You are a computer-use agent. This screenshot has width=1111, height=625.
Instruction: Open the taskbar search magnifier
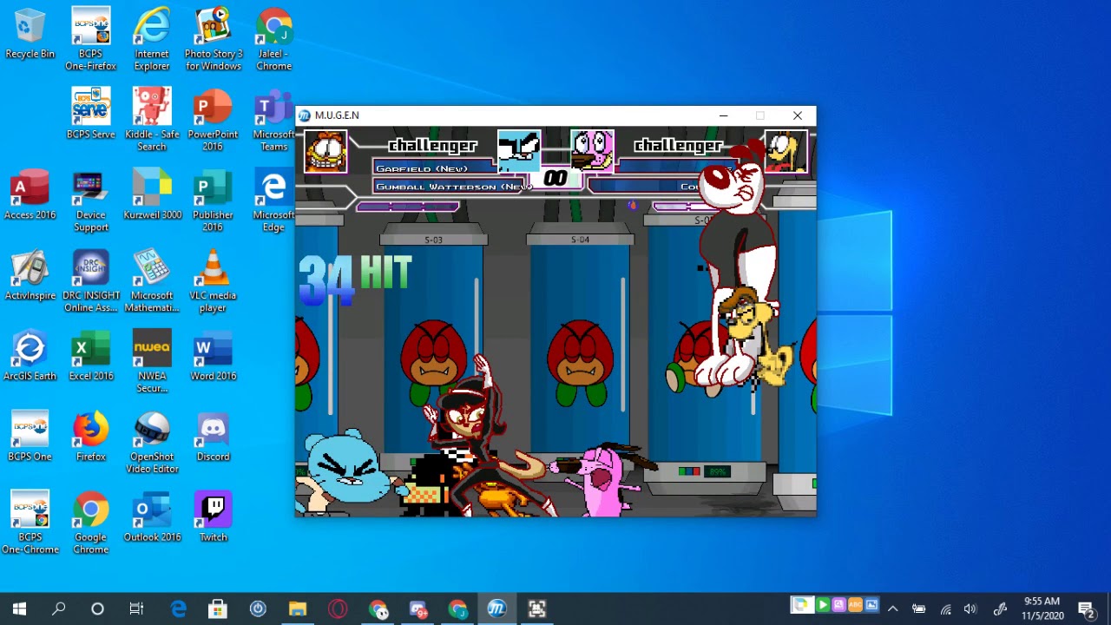(58, 609)
